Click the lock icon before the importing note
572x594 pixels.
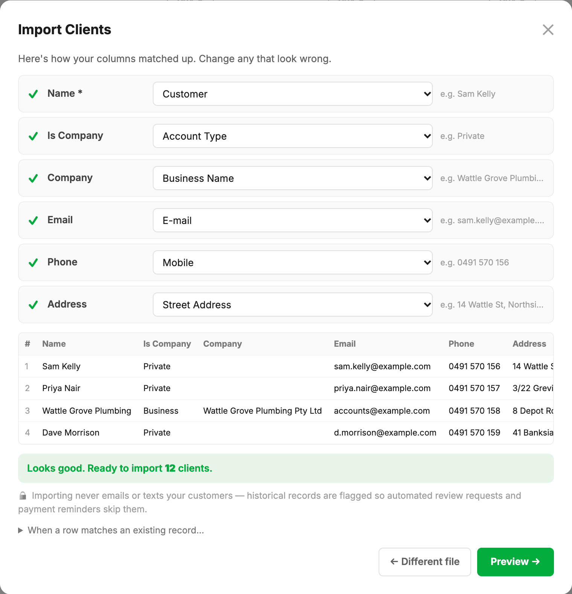(23, 496)
